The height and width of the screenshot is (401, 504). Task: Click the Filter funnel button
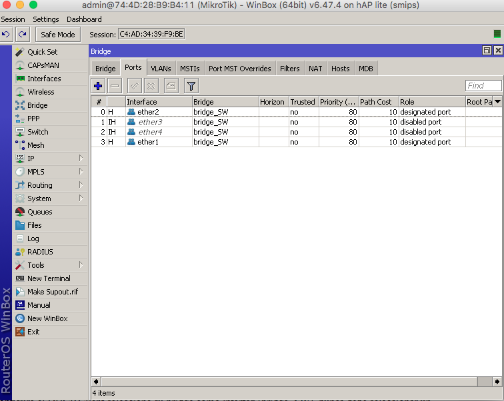point(191,86)
